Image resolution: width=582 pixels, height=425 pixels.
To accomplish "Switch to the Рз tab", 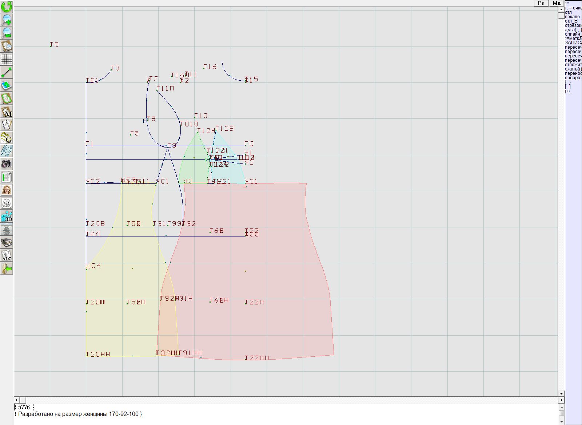I will coord(541,3).
